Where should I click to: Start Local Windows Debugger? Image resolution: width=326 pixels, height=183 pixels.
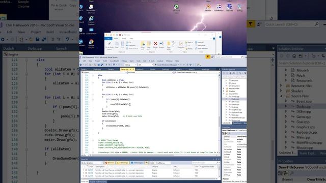[167, 65]
